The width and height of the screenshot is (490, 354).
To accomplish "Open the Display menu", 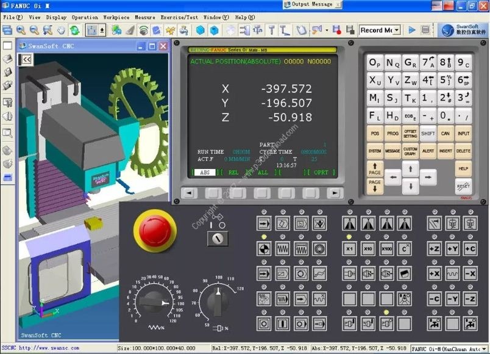I will point(56,18).
